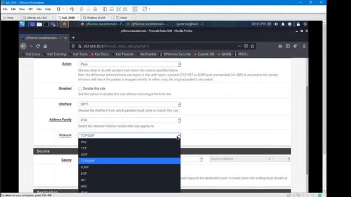The width and height of the screenshot is (351, 197).
Task: Select GRE in the Protocol list
Action: click(129, 186)
